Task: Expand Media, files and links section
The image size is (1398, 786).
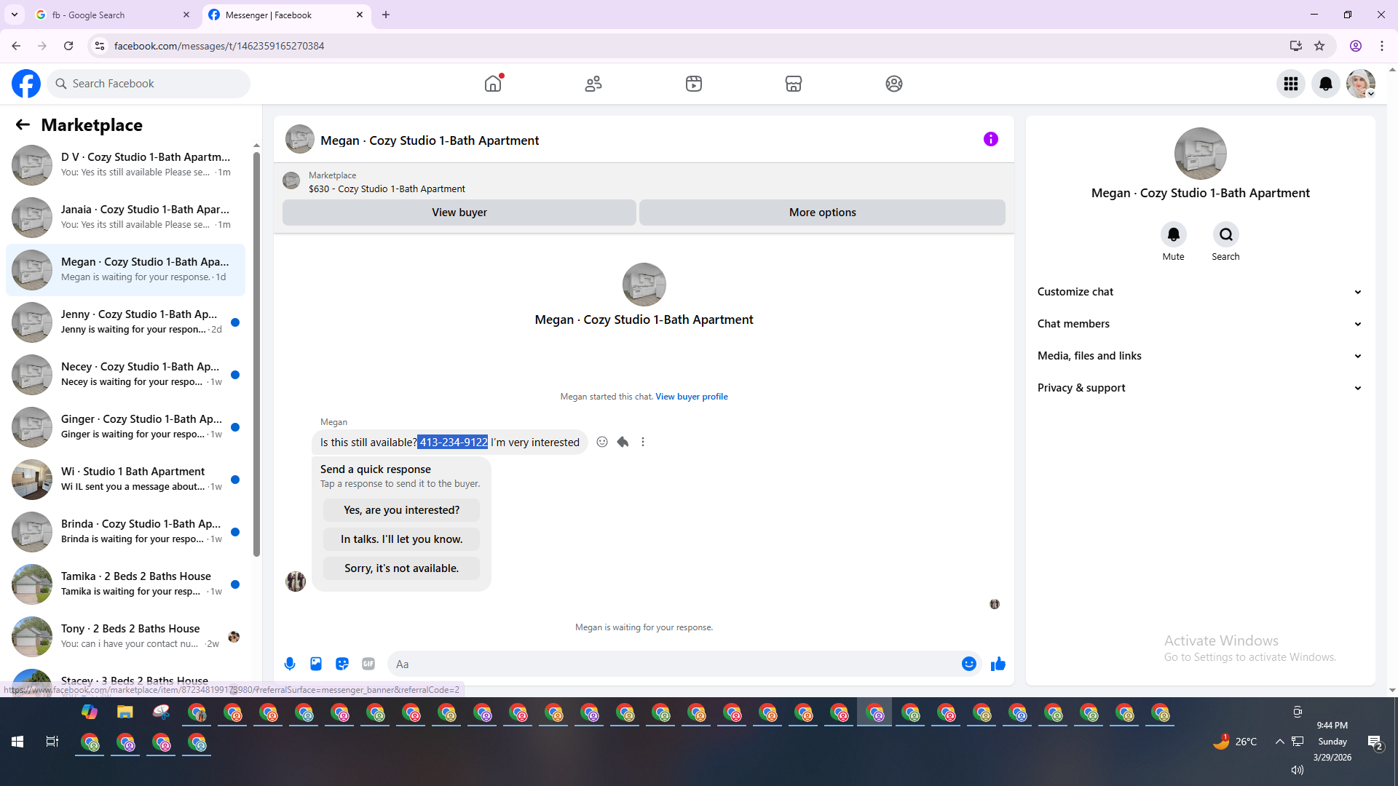Action: point(1200,356)
